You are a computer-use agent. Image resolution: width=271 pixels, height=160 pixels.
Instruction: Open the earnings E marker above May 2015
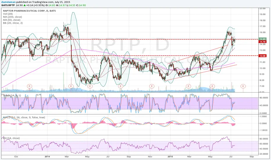coord(212,86)
